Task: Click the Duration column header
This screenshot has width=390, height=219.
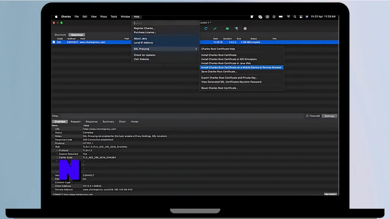Action: (x=227, y=39)
